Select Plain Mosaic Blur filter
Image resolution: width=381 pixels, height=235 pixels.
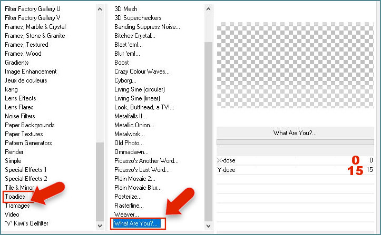click(x=139, y=188)
